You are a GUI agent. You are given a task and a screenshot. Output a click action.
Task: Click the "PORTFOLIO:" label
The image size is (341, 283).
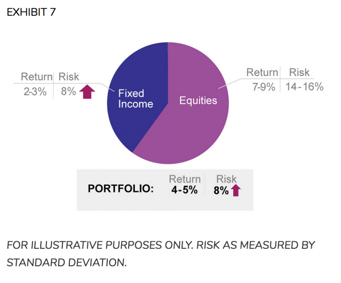(120, 189)
